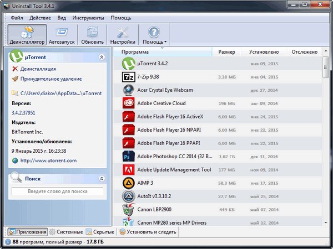This screenshot has width=333, height=249.
Task: Click the globe icon beside website link
Action: tap(15, 160)
